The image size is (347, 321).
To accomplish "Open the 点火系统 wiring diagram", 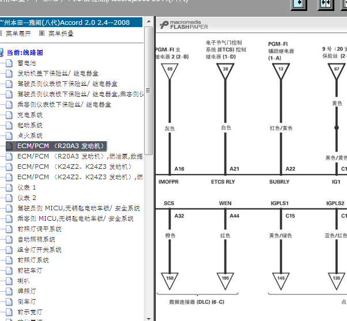I will click(x=30, y=135).
